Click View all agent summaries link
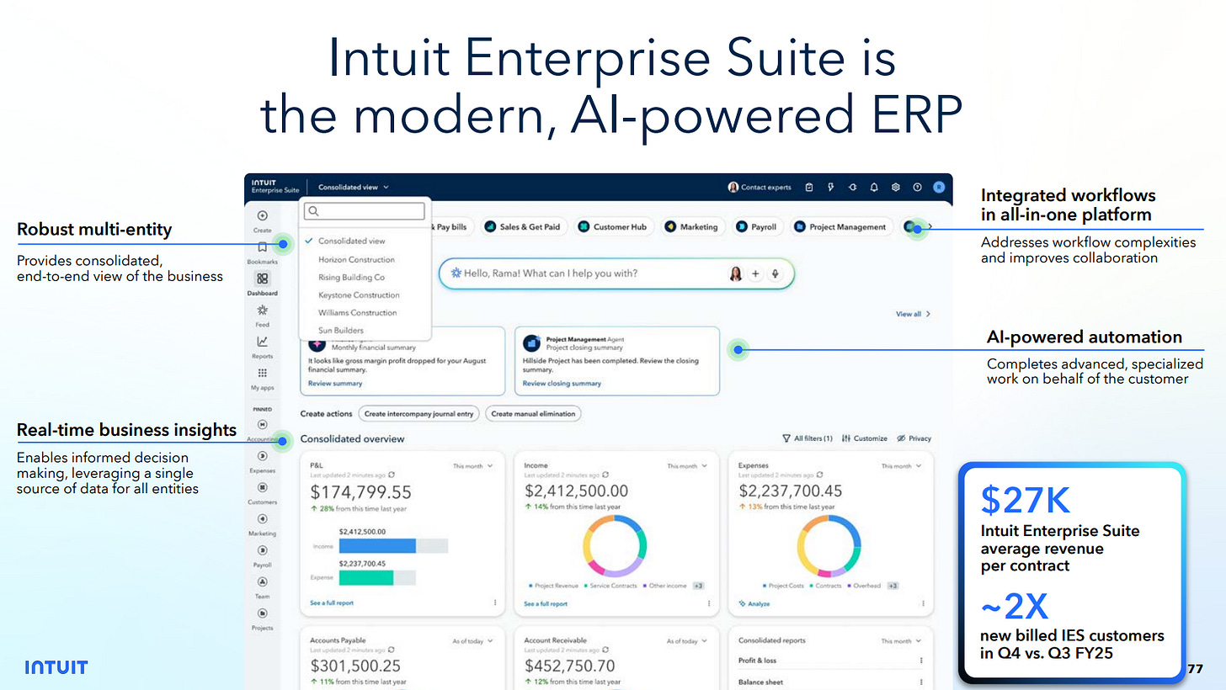The height and width of the screenshot is (690, 1226). pyautogui.click(x=914, y=314)
